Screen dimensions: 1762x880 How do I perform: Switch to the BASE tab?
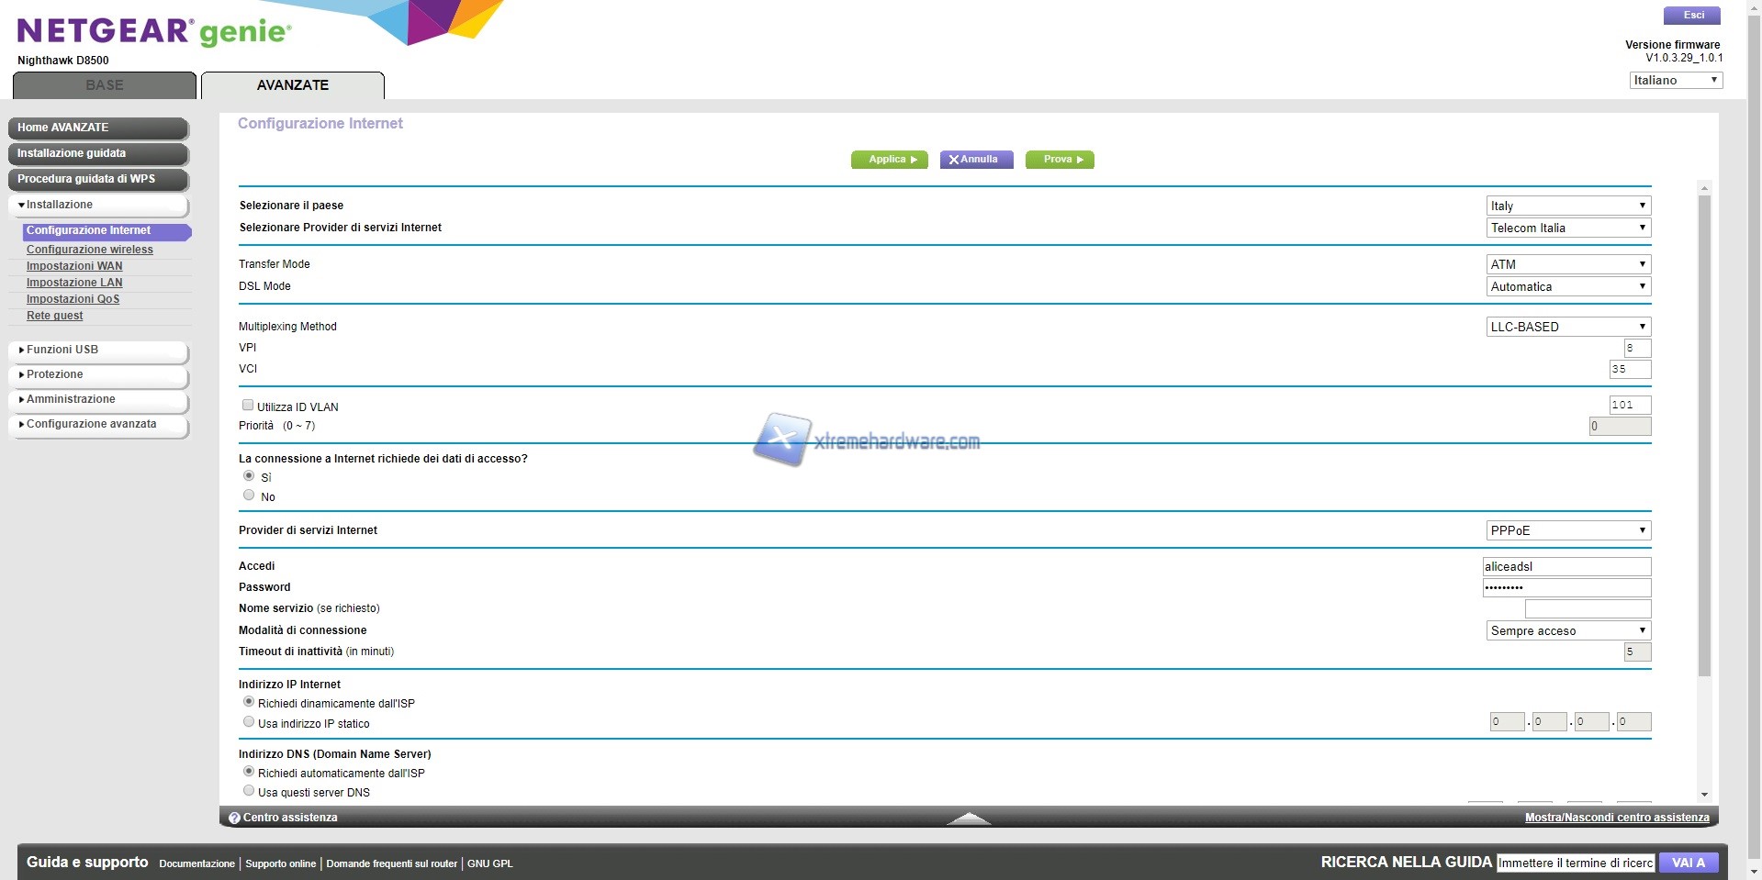pyautogui.click(x=105, y=85)
